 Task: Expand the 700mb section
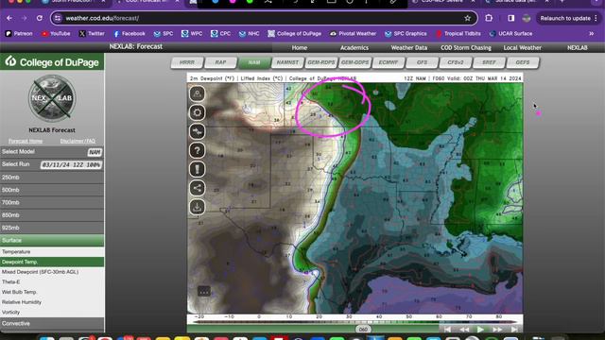pyautogui.click(x=52, y=202)
